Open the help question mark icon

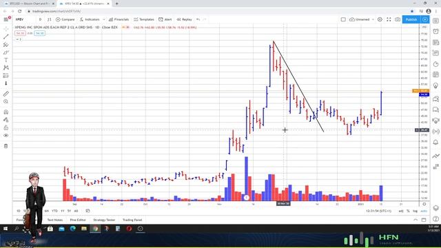coord(435,219)
